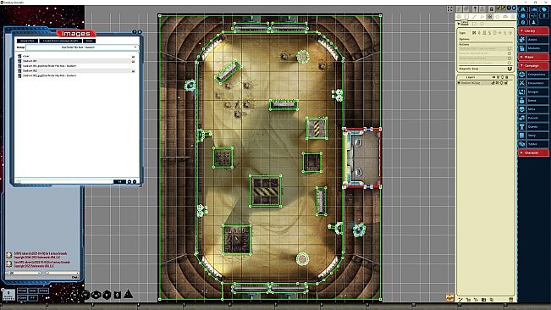The image size is (551, 310).
Task: Select the pin token tool in image toolbar
Action: click(475, 8)
